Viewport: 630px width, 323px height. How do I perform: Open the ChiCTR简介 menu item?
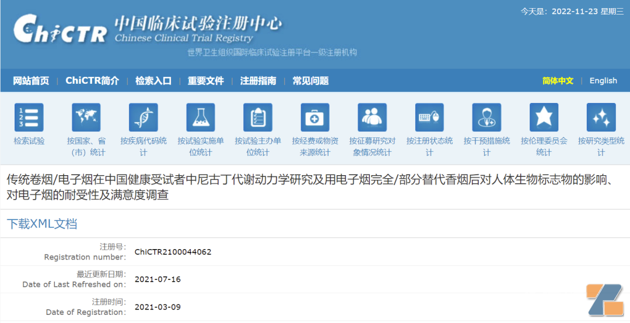point(92,81)
